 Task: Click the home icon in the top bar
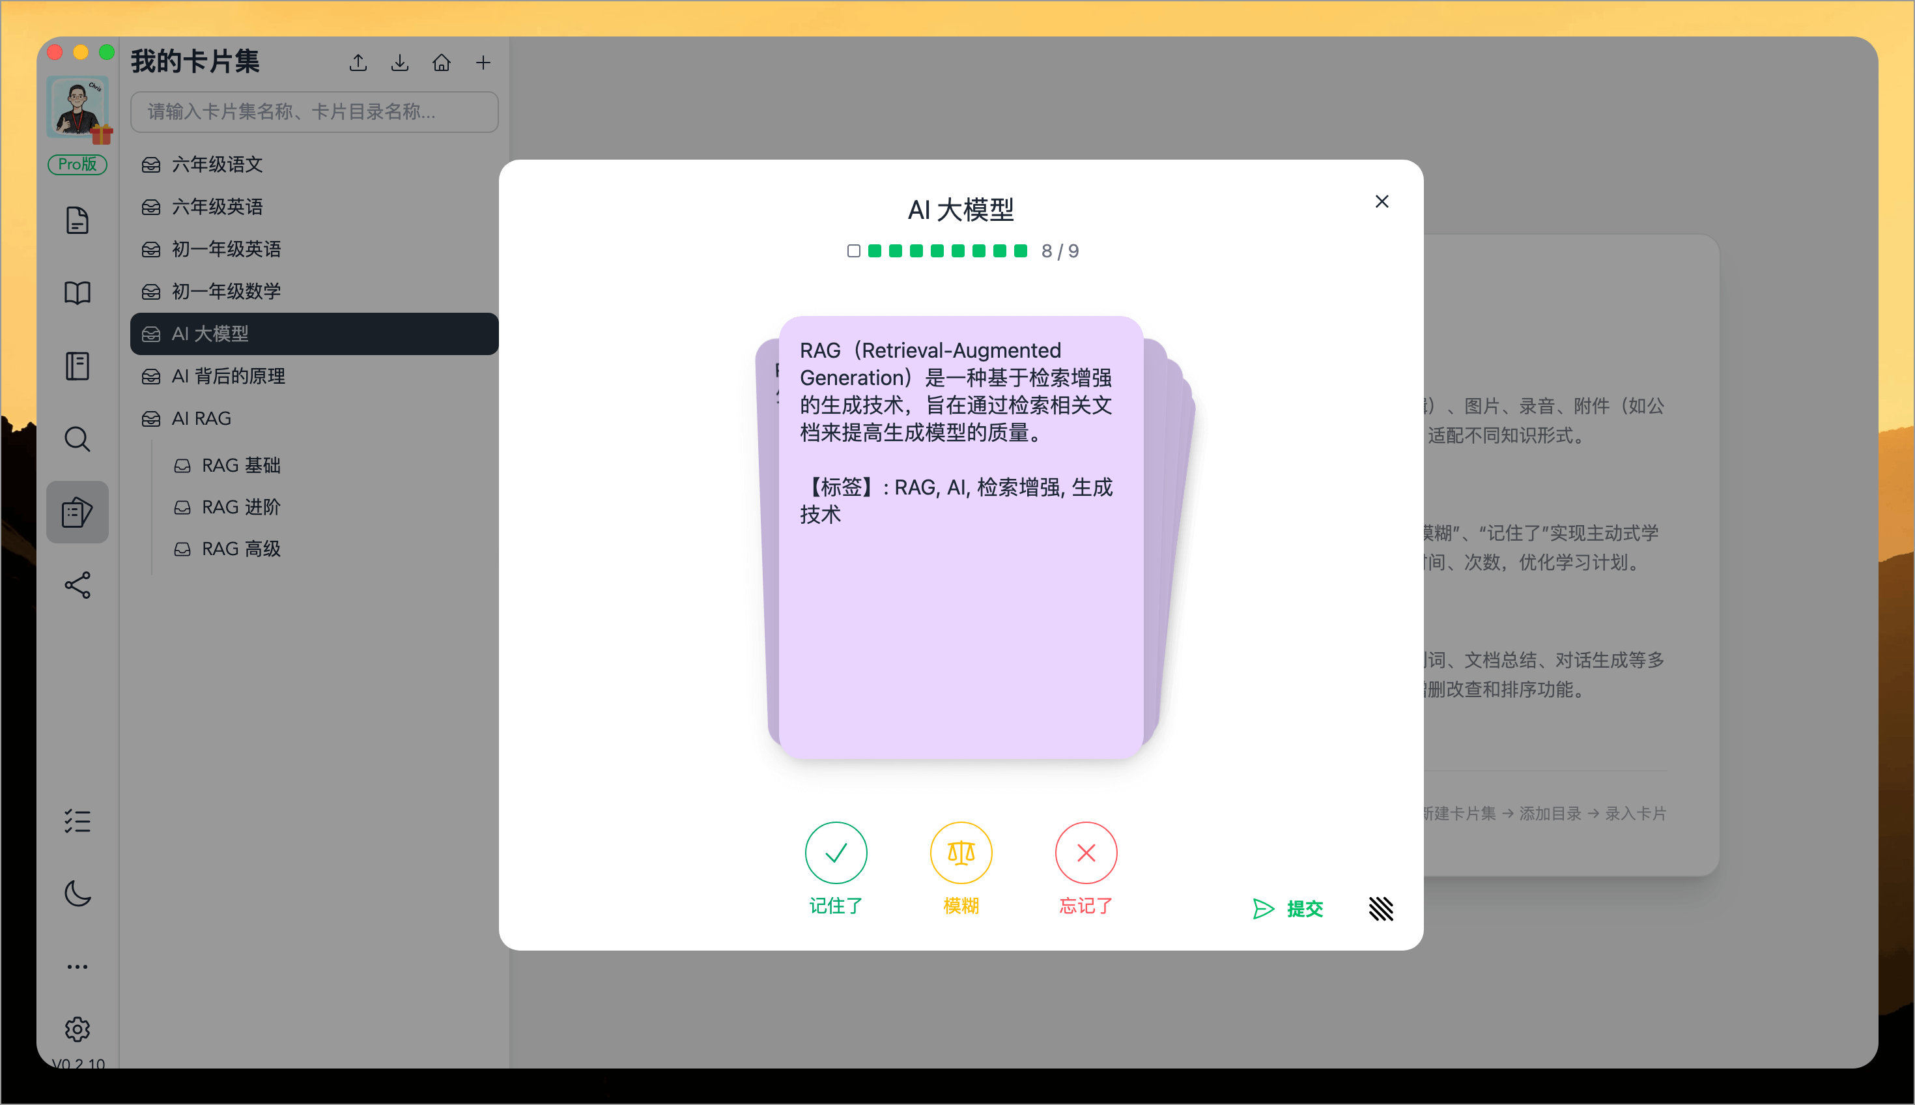(x=441, y=63)
